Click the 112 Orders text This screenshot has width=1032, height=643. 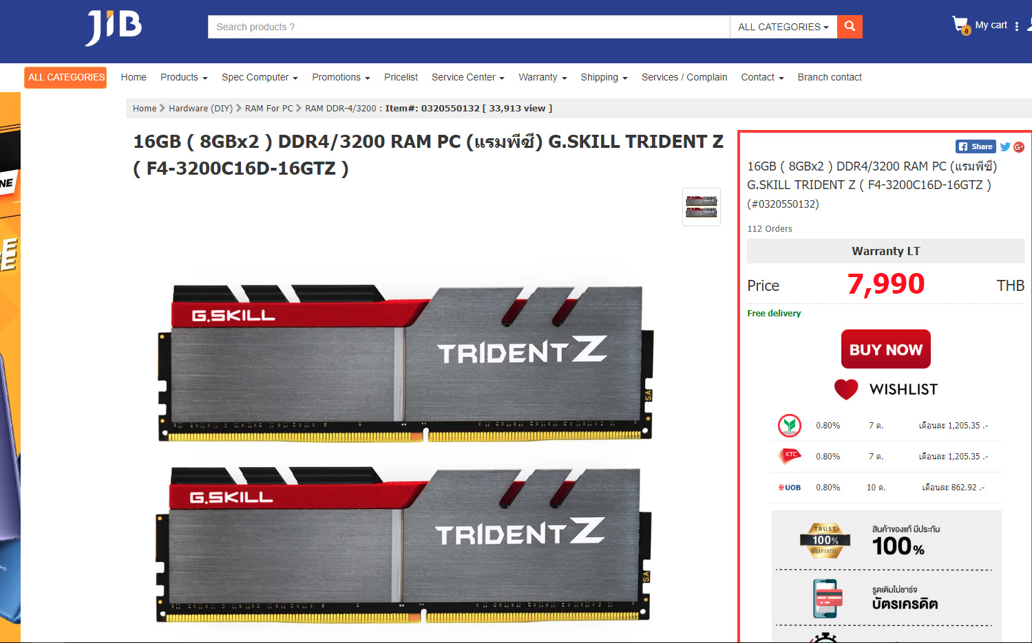point(770,229)
